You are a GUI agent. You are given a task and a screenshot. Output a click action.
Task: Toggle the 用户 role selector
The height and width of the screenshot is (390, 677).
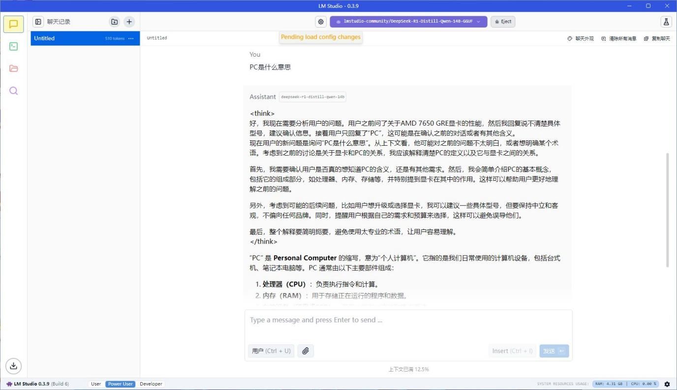(271, 351)
